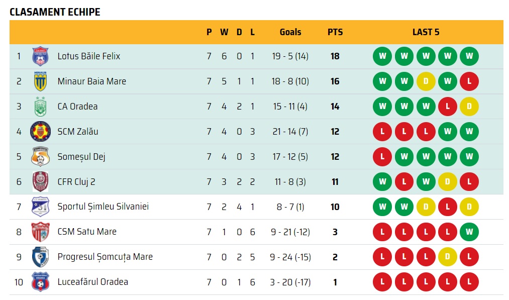The height and width of the screenshot is (300, 509).
Task: Click the SCM Zalău round team logo
Action: [x=40, y=132]
